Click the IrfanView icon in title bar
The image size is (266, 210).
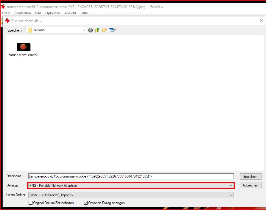pyautogui.click(x=3, y=7)
